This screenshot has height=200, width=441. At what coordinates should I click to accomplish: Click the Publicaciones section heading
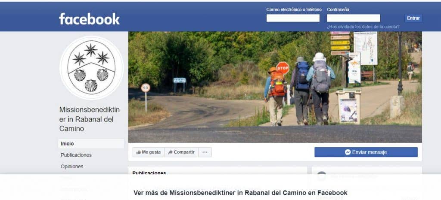[149, 173]
